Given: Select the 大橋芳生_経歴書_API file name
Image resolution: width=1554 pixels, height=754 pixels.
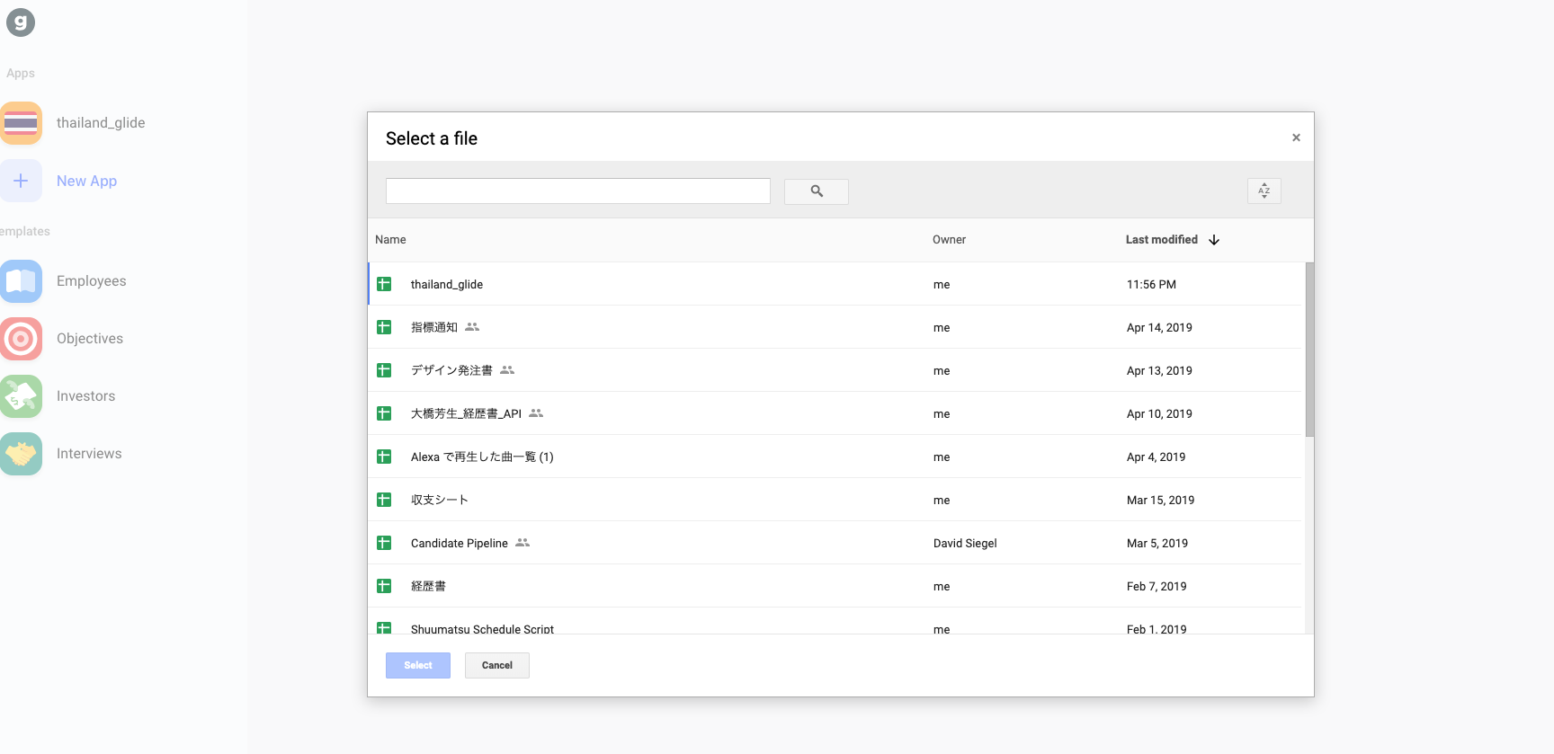Looking at the screenshot, I should [466, 413].
